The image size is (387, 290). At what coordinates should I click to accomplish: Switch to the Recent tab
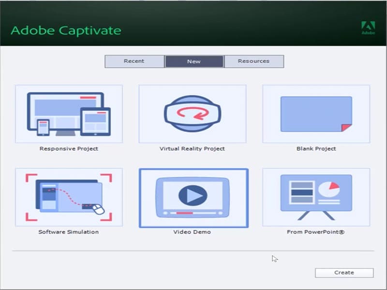pyautogui.click(x=134, y=61)
